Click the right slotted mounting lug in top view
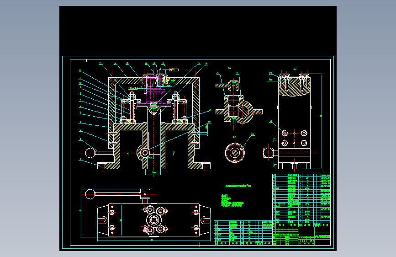The width and height of the screenshot is (396, 257). pos(206,220)
